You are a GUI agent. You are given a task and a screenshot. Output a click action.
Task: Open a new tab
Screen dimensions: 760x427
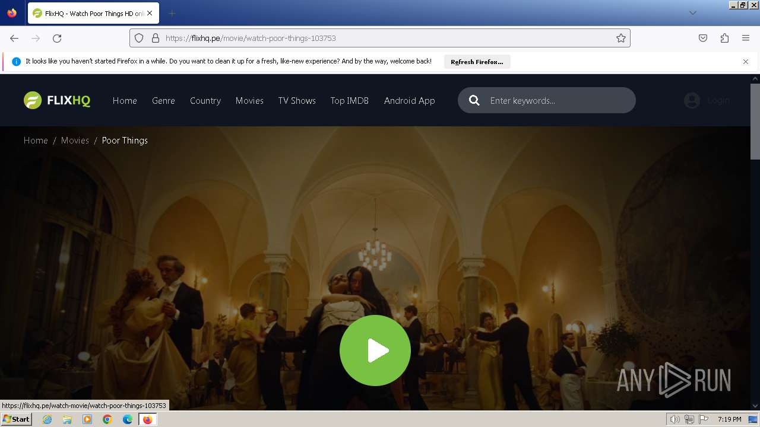[x=172, y=13]
